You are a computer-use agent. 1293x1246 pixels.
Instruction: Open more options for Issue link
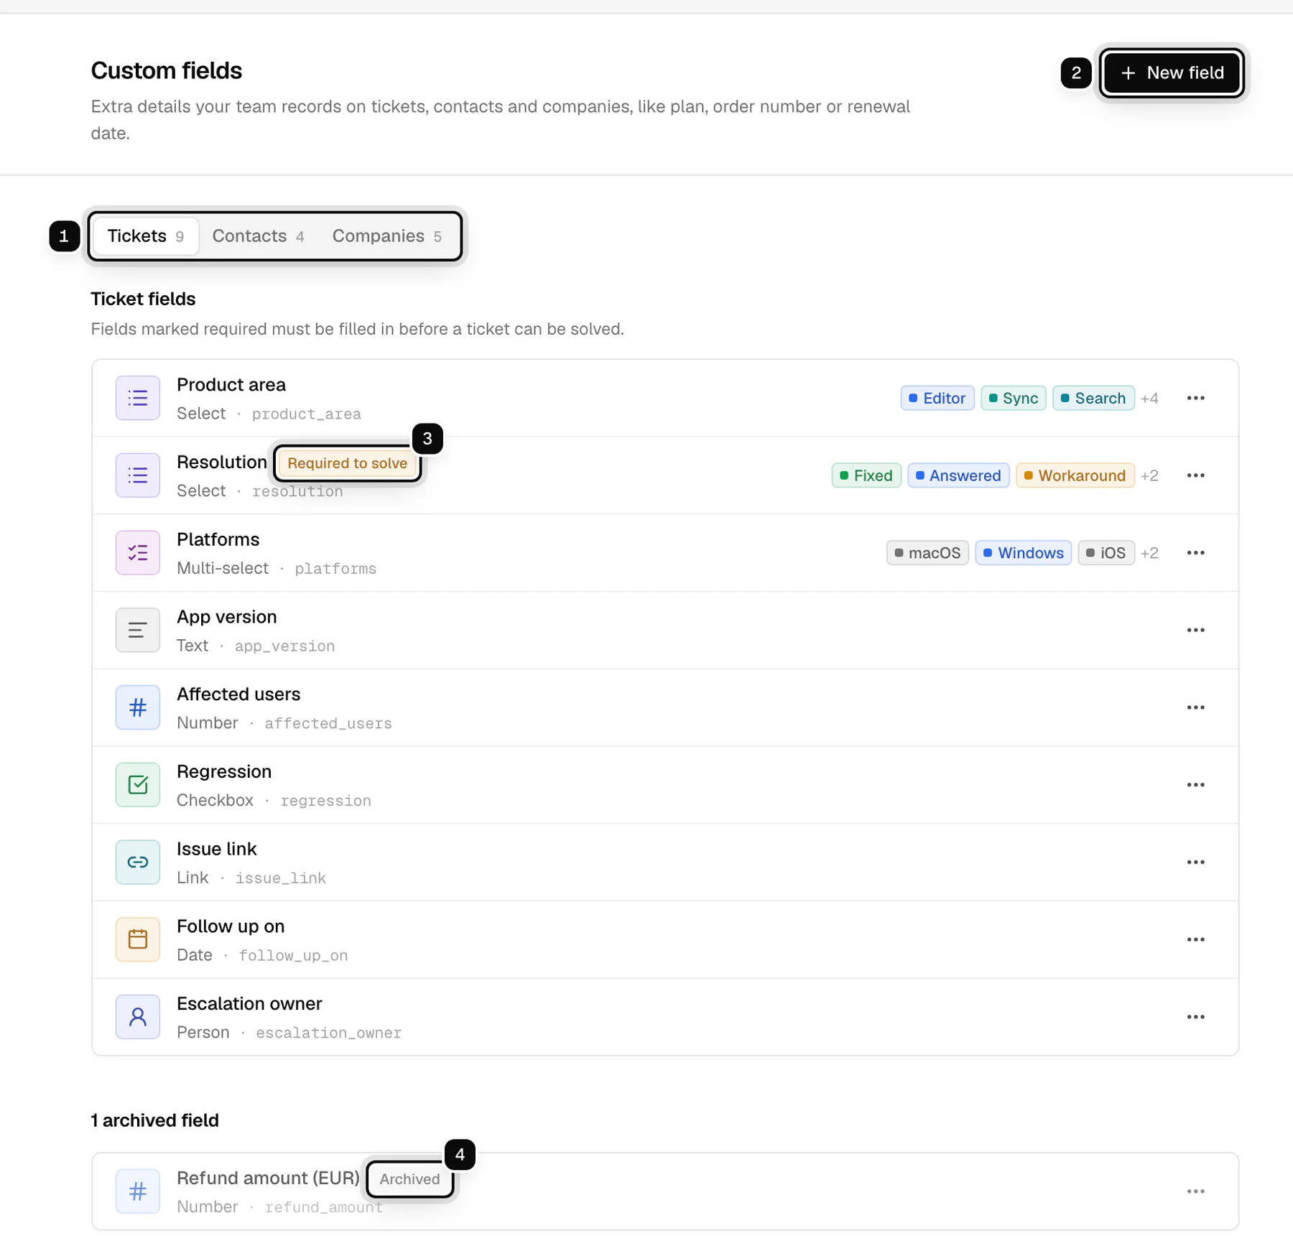(1196, 862)
